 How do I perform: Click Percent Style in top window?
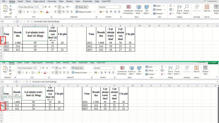point(107,12)
